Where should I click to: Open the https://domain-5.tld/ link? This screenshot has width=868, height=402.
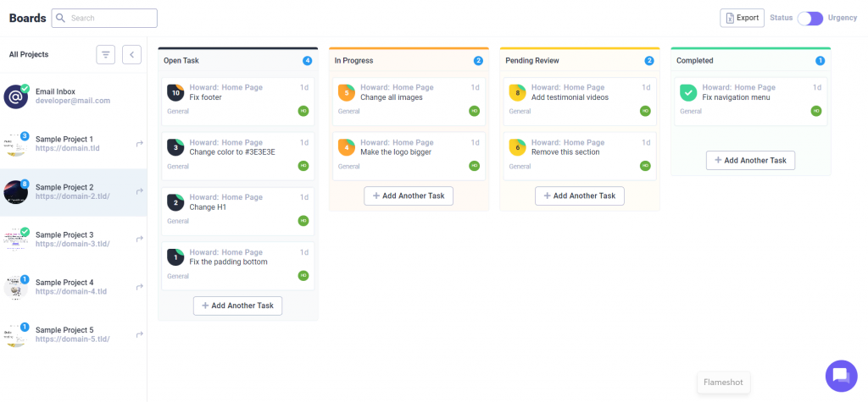click(73, 339)
